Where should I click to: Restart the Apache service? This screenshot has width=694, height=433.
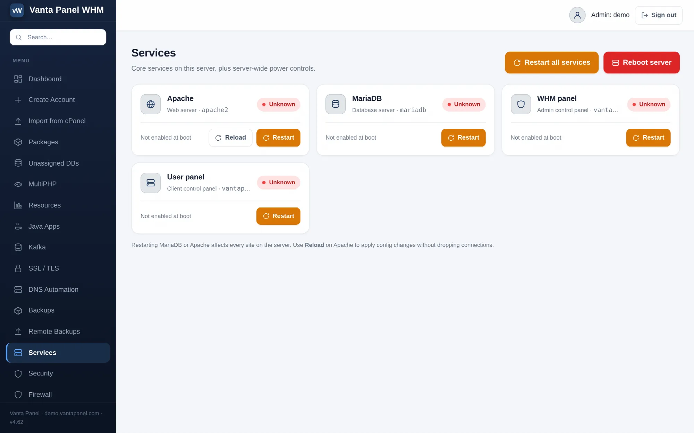(x=278, y=138)
